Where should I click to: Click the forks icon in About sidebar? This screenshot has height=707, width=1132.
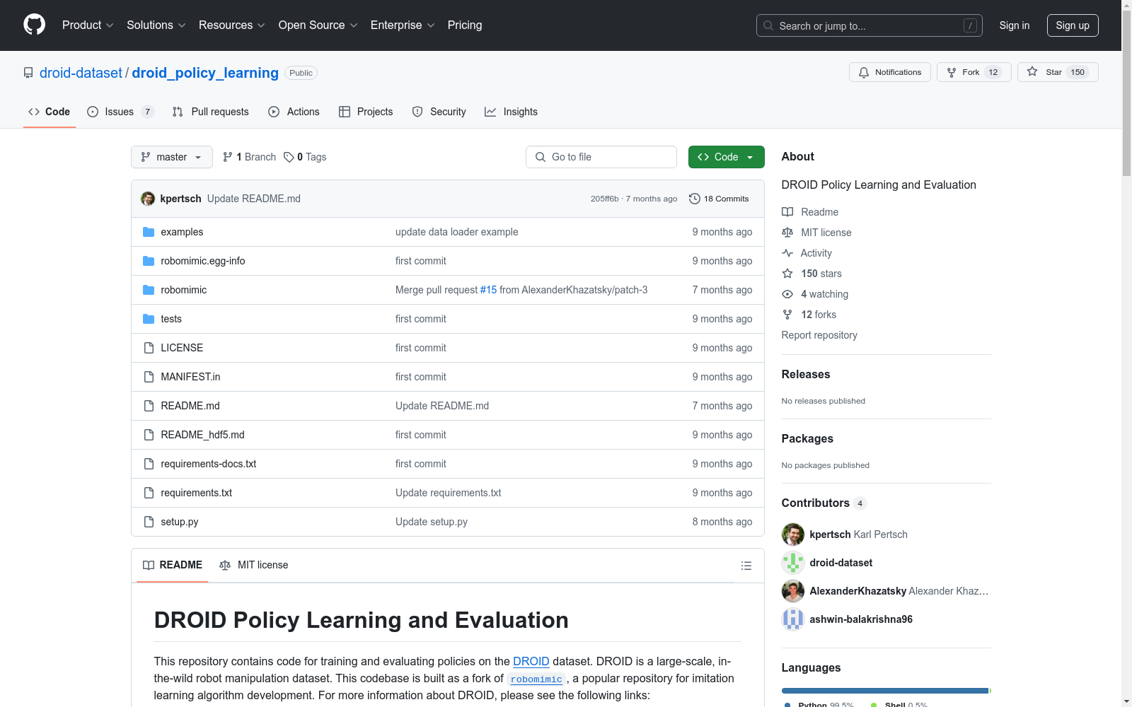pos(787,315)
